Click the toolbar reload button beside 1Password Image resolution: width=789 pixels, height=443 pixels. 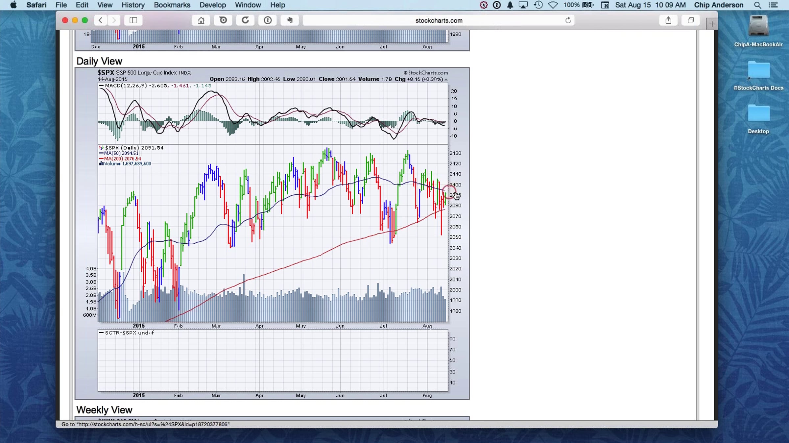point(245,20)
